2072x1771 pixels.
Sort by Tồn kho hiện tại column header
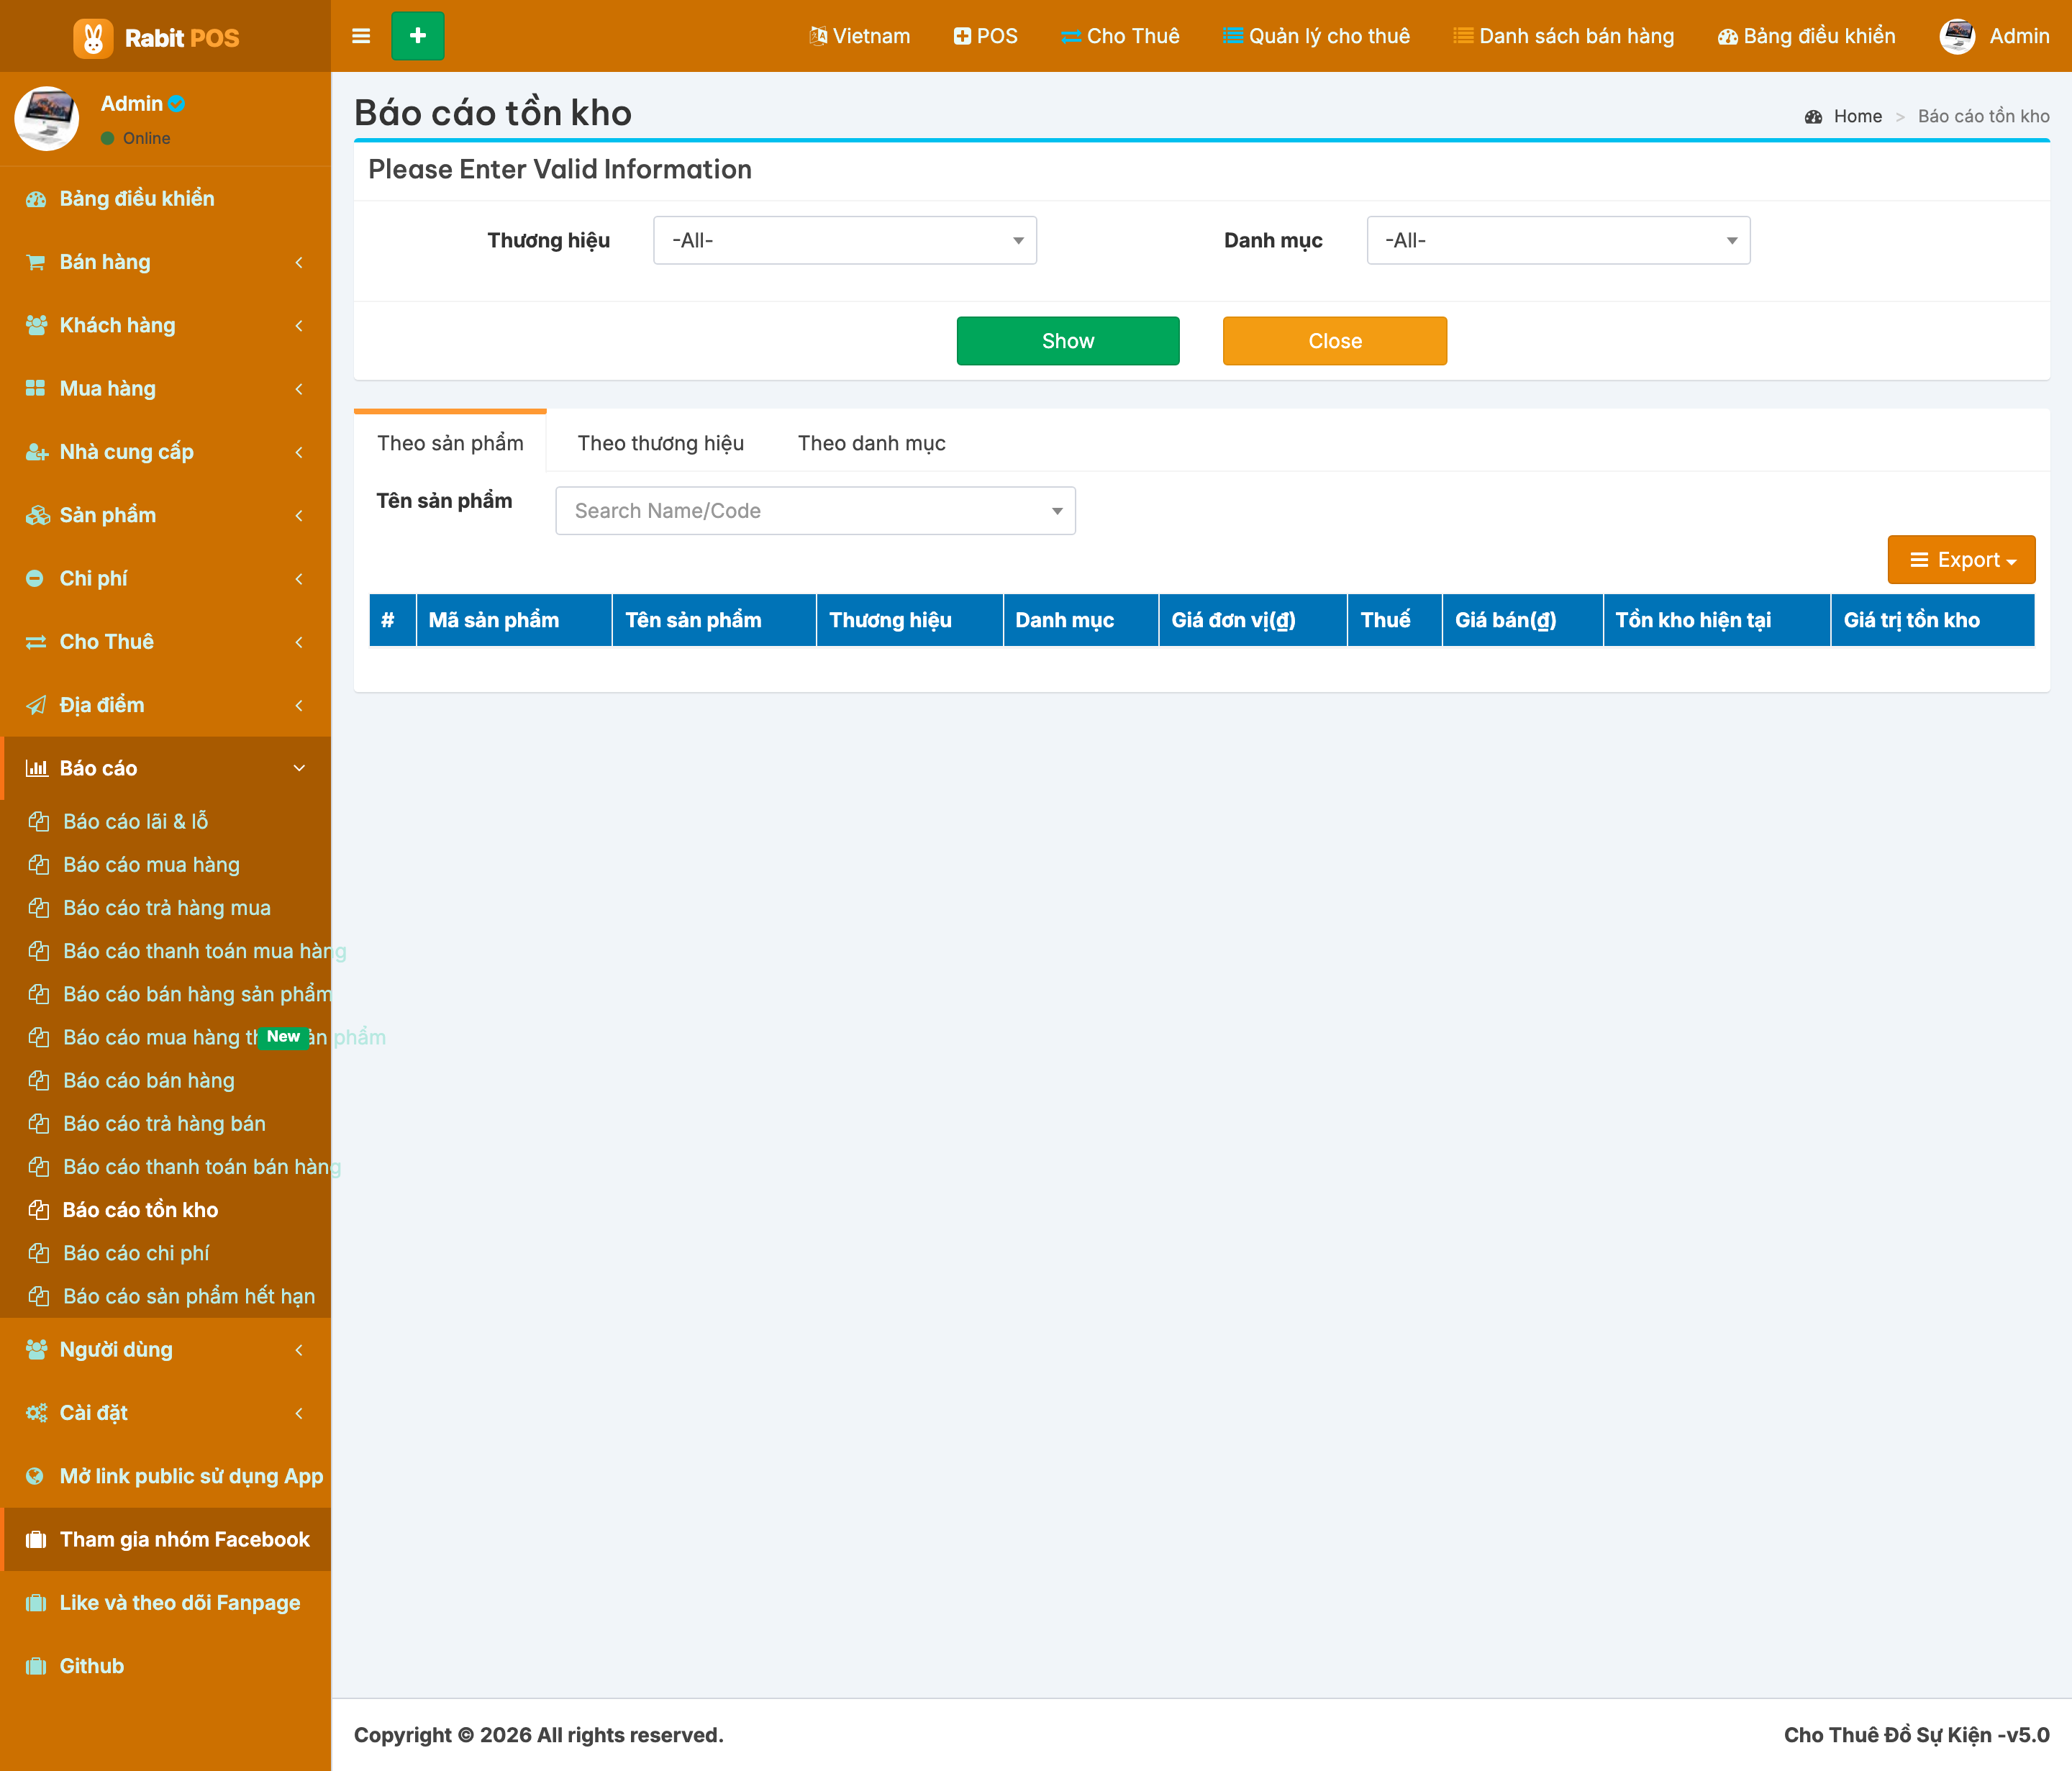[x=1716, y=620]
